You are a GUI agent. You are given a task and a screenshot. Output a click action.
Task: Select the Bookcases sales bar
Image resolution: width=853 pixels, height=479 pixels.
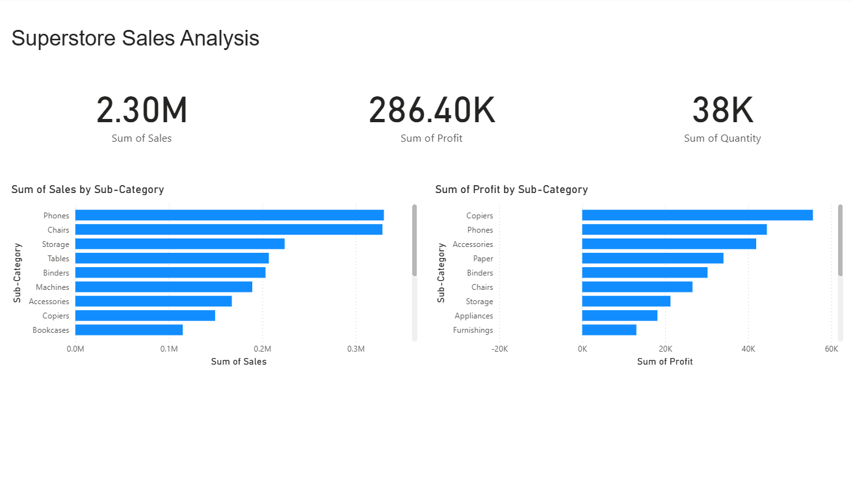[129, 330]
